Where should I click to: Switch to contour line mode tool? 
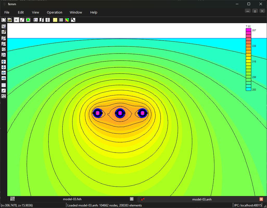click(22, 20)
